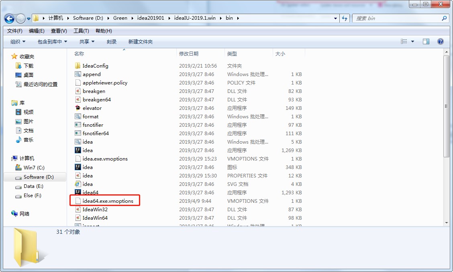This screenshot has height=272, width=453.
Task: Click the vertical scrollbar down arrow
Action: tap(447, 223)
